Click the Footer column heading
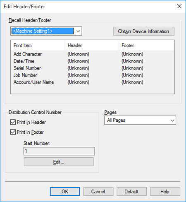The image size is (186, 202). pyautogui.click(x=146, y=46)
